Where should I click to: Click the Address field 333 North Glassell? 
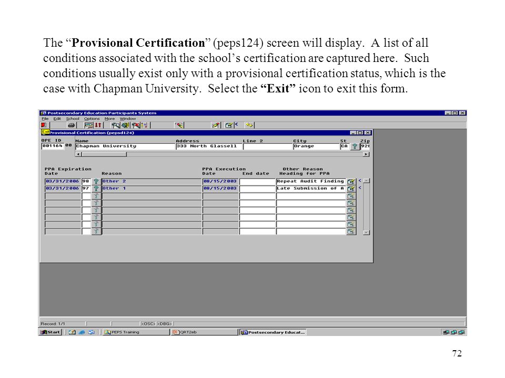click(209, 146)
